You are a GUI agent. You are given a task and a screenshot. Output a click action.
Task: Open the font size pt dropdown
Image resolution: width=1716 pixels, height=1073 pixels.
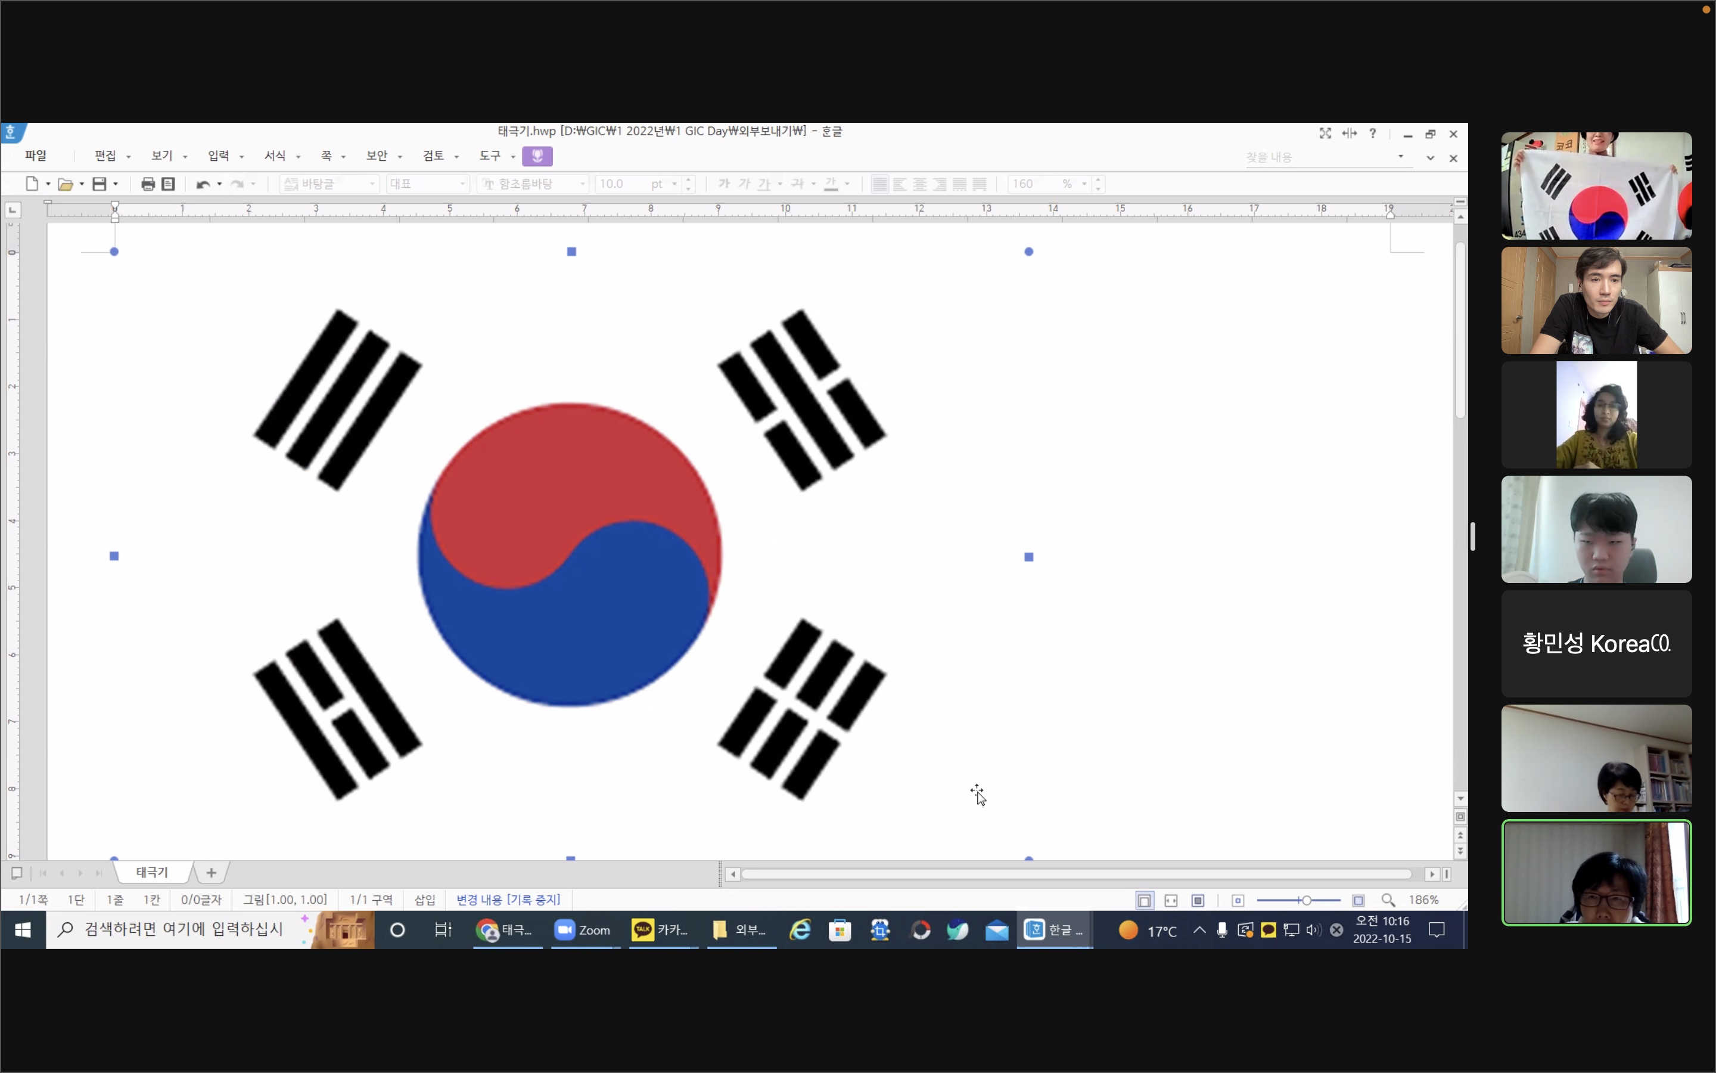pos(674,185)
